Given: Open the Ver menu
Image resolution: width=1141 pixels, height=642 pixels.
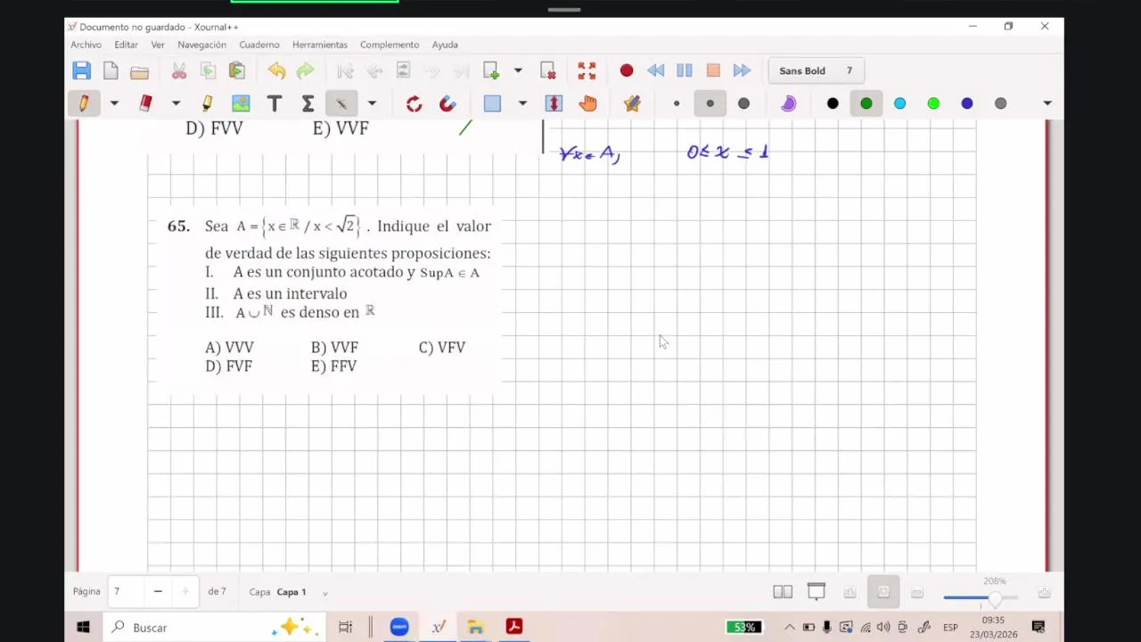Looking at the screenshot, I should (158, 45).
